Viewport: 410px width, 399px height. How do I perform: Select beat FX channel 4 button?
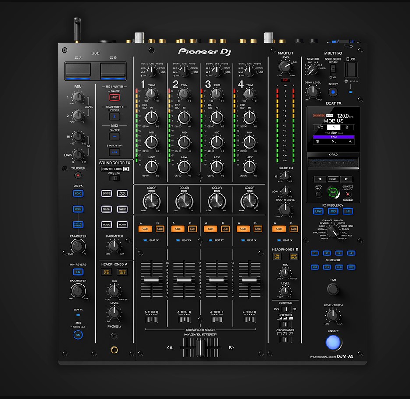351,253
